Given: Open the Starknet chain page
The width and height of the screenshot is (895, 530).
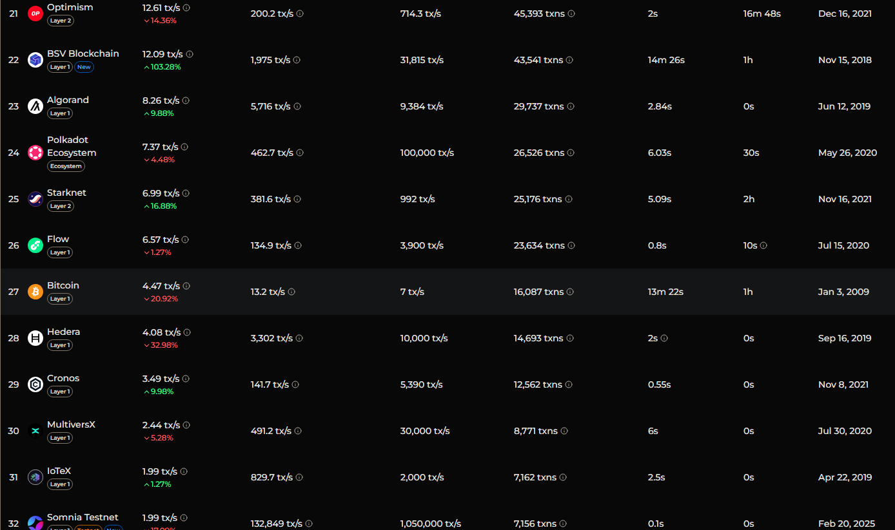Looking at the screenshot, I should [x=66, y=193].
